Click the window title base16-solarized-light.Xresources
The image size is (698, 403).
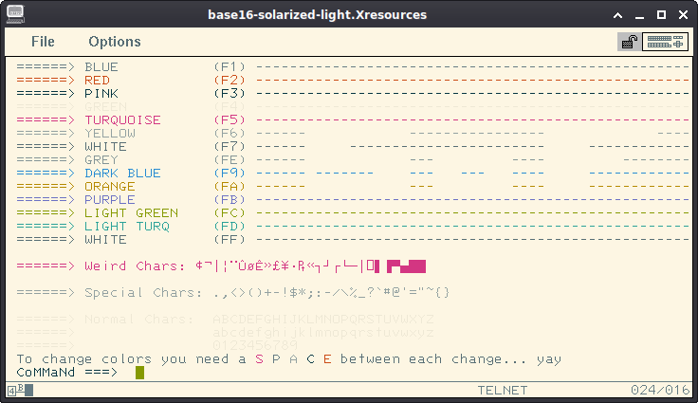[x=317, y=15]
